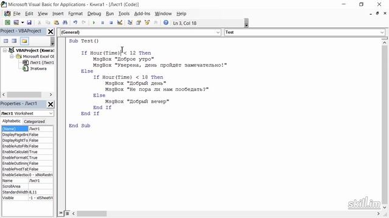
Task: Switch to the Alphabetic properties tab
Action: 12,121
